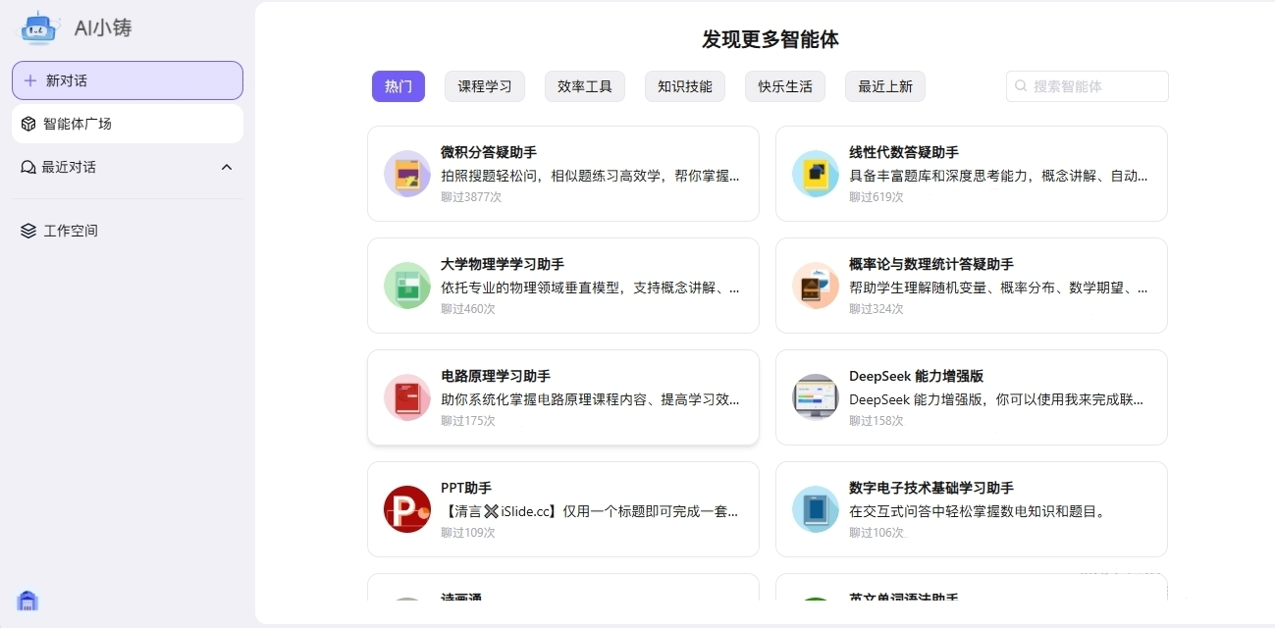
Task: Switch to the 课程学习 category tab
Action: pos(485,86)
